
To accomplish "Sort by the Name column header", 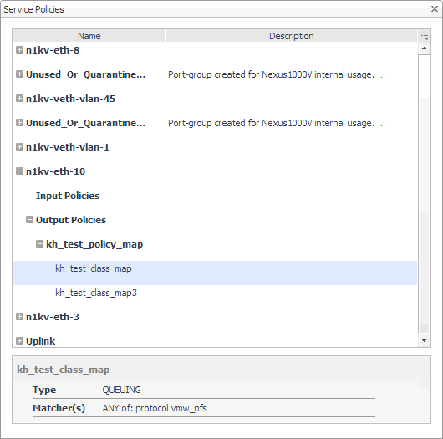I will pos(89,36).
